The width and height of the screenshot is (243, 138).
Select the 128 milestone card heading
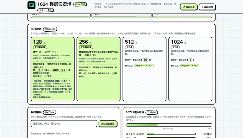pos(37,42)
